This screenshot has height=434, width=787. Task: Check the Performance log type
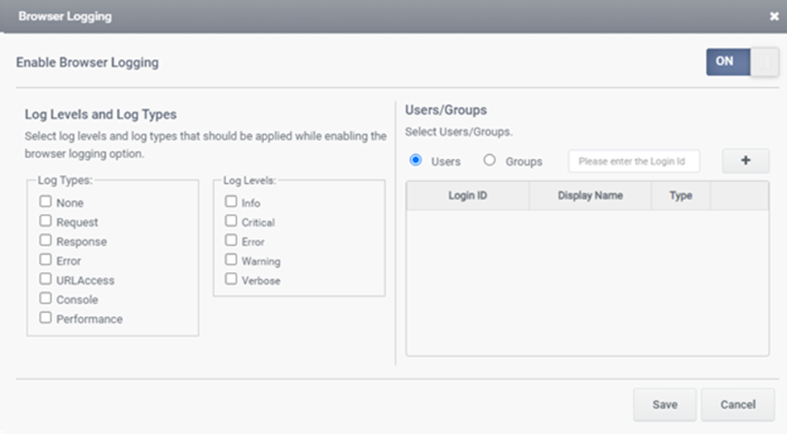[x=46, y=318]
